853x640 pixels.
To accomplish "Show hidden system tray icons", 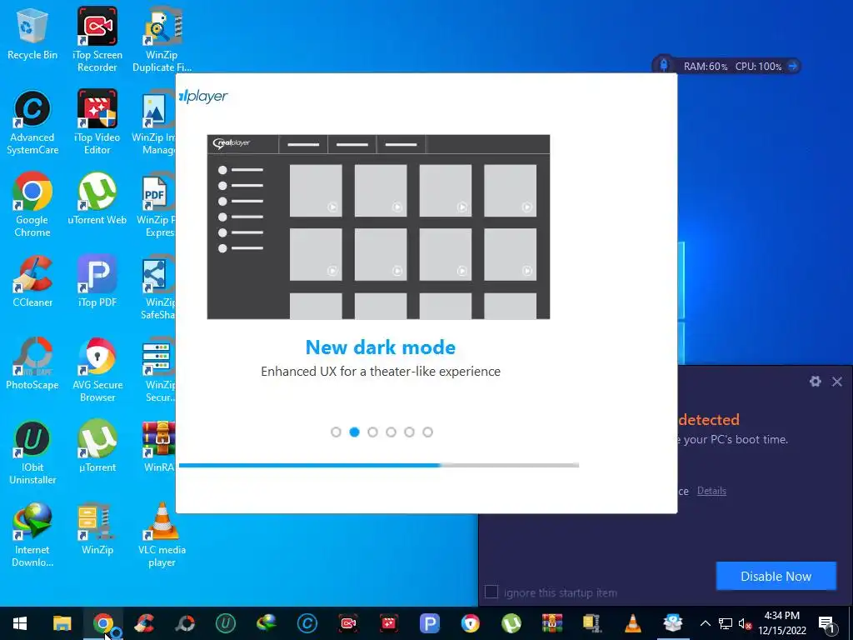I will click(705, 623).
